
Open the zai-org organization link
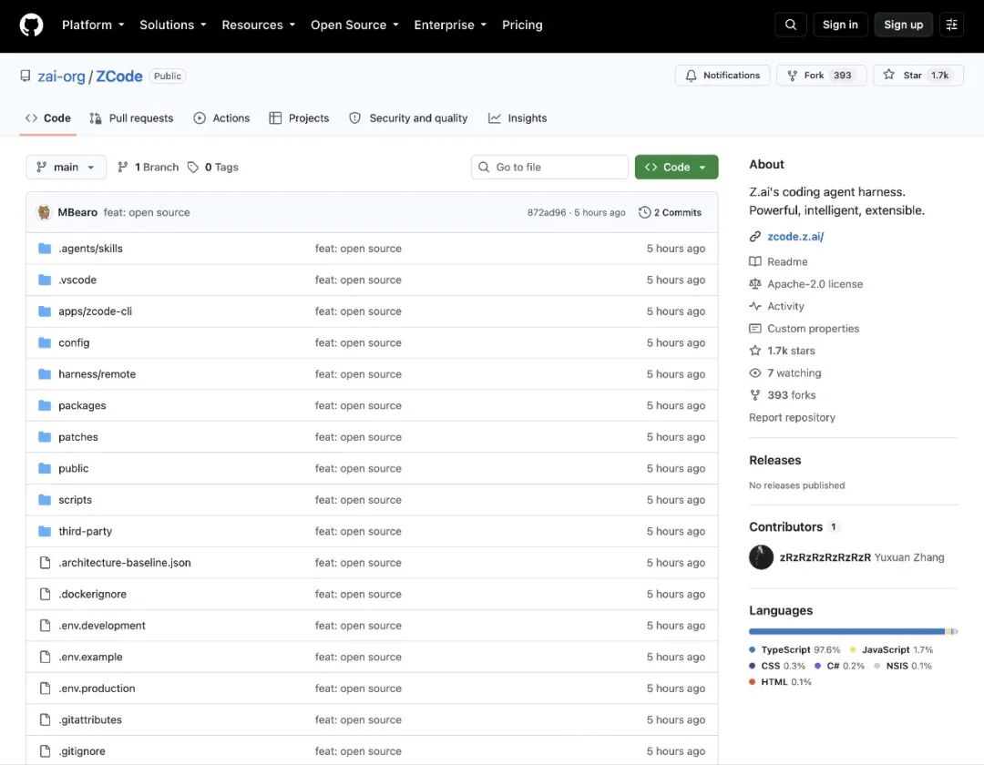pyautogui.click(x=62, y=76)
